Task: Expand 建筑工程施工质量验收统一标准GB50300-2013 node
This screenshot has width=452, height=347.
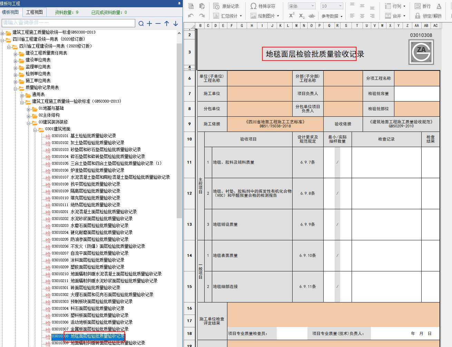Action: click(x=2, y=33)
